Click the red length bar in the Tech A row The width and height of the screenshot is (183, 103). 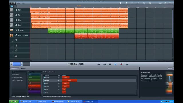pyautogui.click(x=66, y=77)
